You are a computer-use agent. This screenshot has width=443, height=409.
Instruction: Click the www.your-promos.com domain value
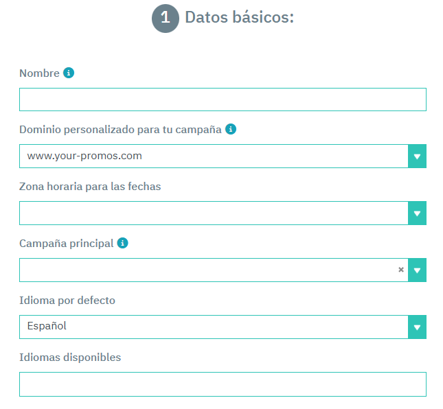coord(84,156)
